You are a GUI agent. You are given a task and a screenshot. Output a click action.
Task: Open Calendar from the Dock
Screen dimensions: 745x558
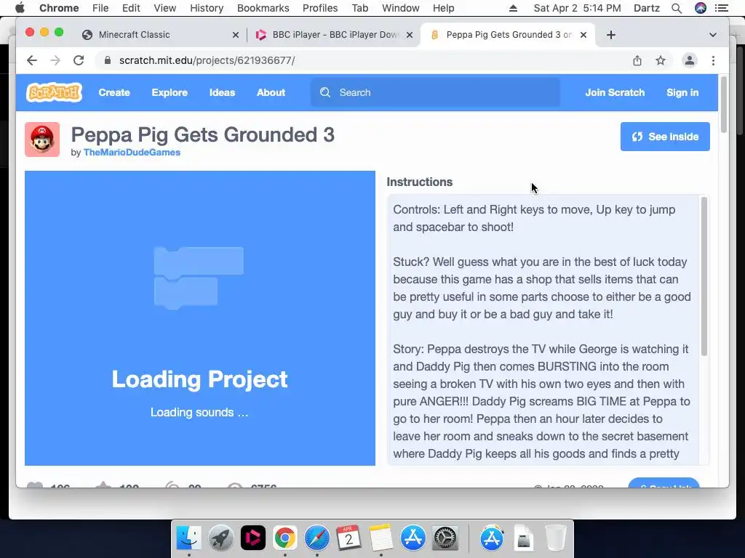348,538
